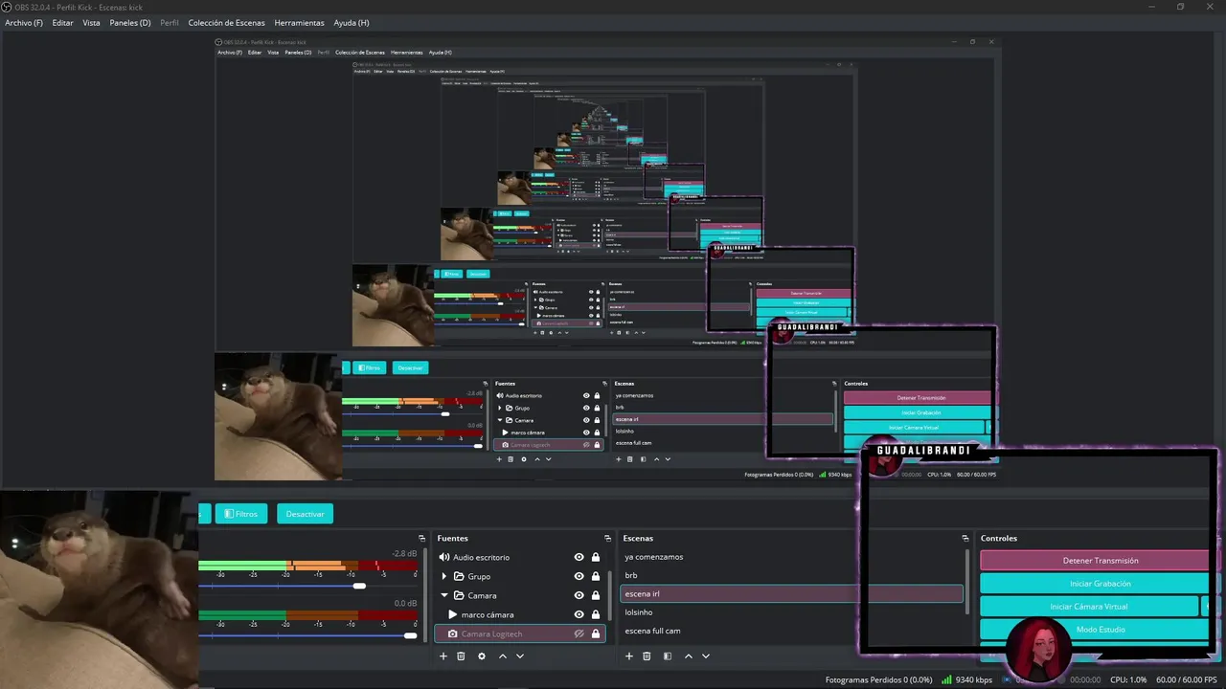Toggle lock on Camara folder

tap(596, 595)
